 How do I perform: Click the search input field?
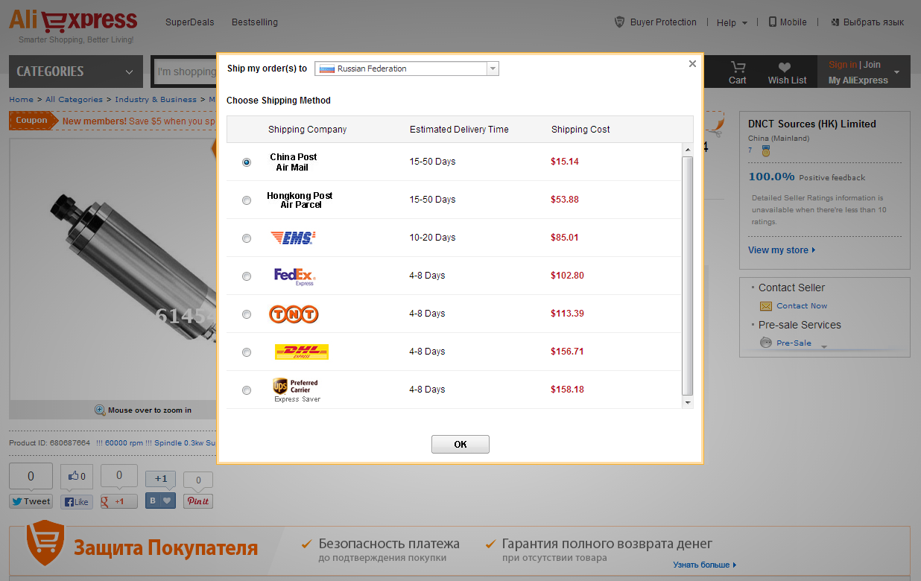tap(186, 72)
